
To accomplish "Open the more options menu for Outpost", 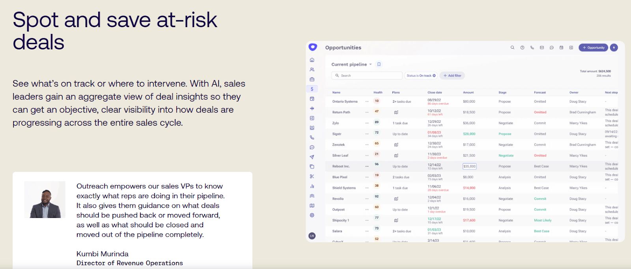I will pos(367,210).
